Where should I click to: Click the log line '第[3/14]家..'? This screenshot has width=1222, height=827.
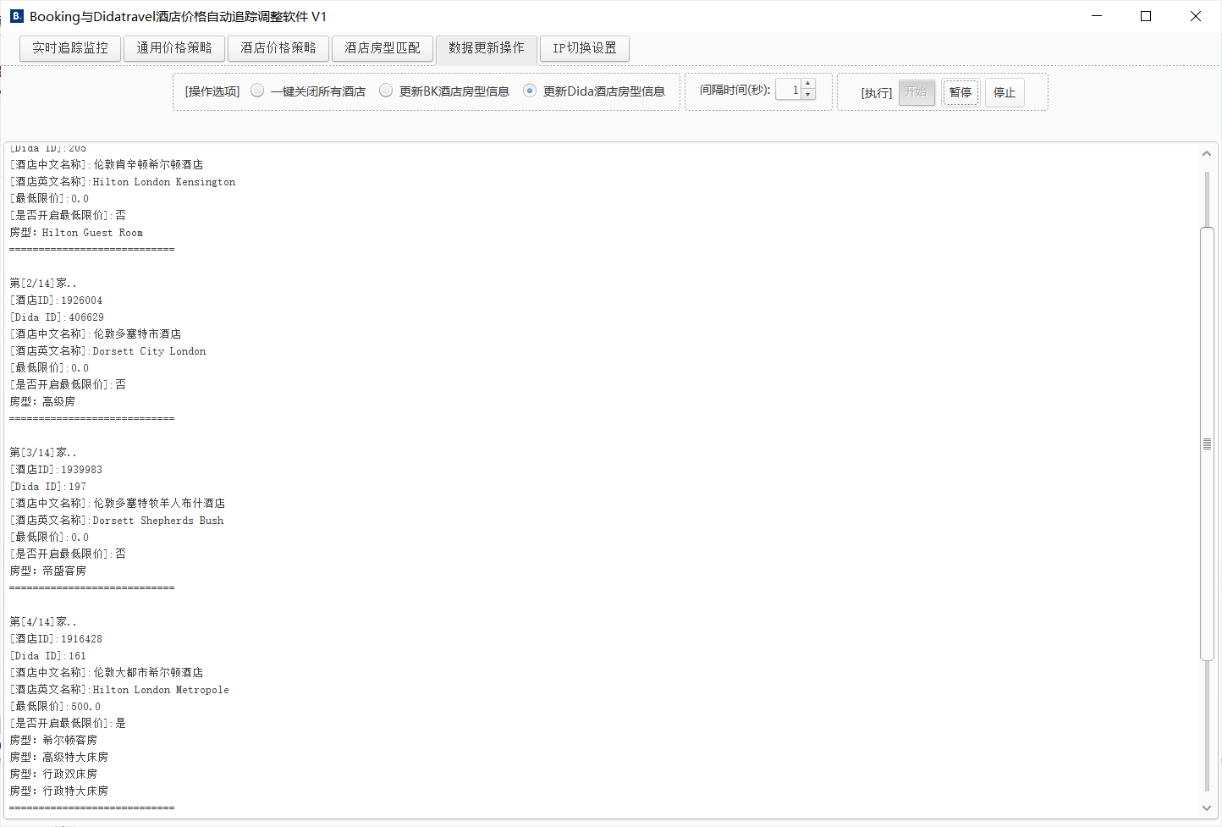pos(43,453)
